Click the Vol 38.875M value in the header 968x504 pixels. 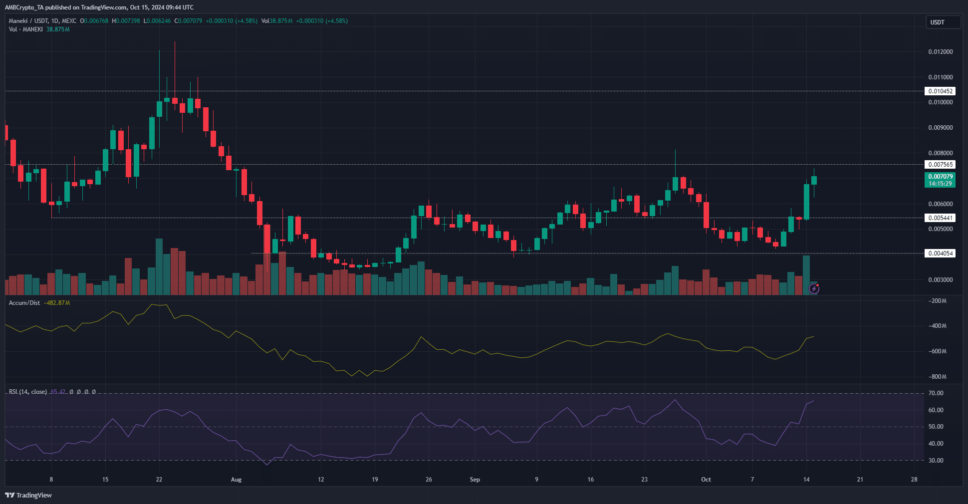(x=277, y=21)
